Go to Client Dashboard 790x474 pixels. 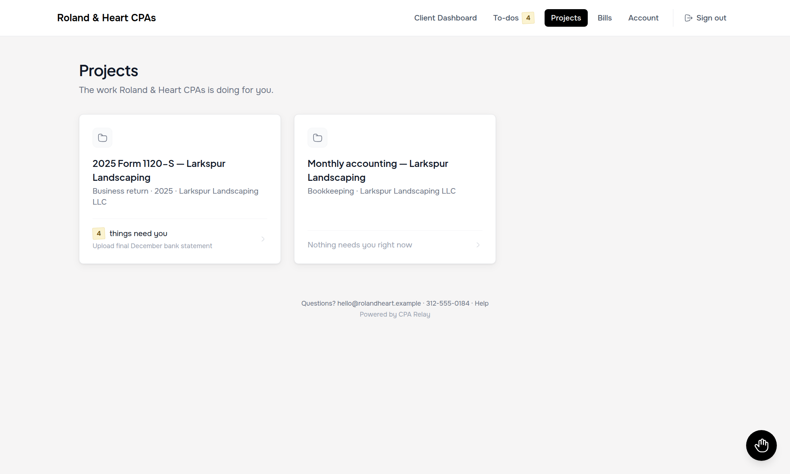445,18
